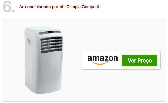Image resolution: width=168 pixels, height=103 pixels.
Task: Click the side handle recess of the unit
Action: pos(29,41)
